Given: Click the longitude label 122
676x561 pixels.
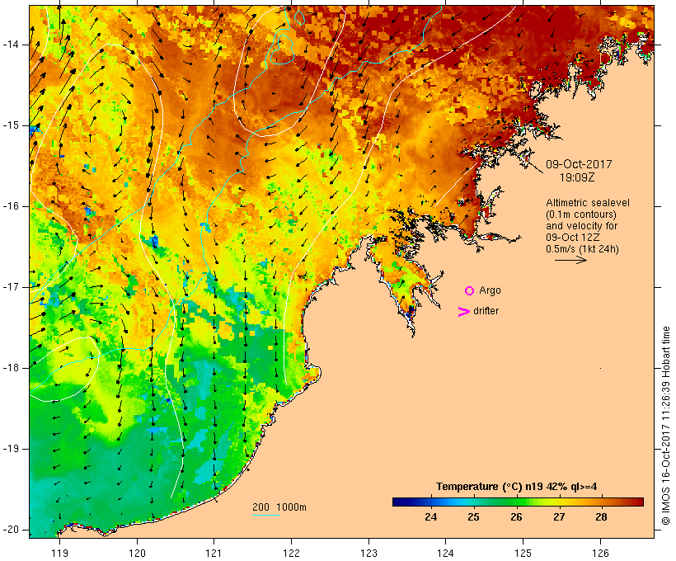Looking at the screenshot, I should pyautogui.click(x=292, y=554).
